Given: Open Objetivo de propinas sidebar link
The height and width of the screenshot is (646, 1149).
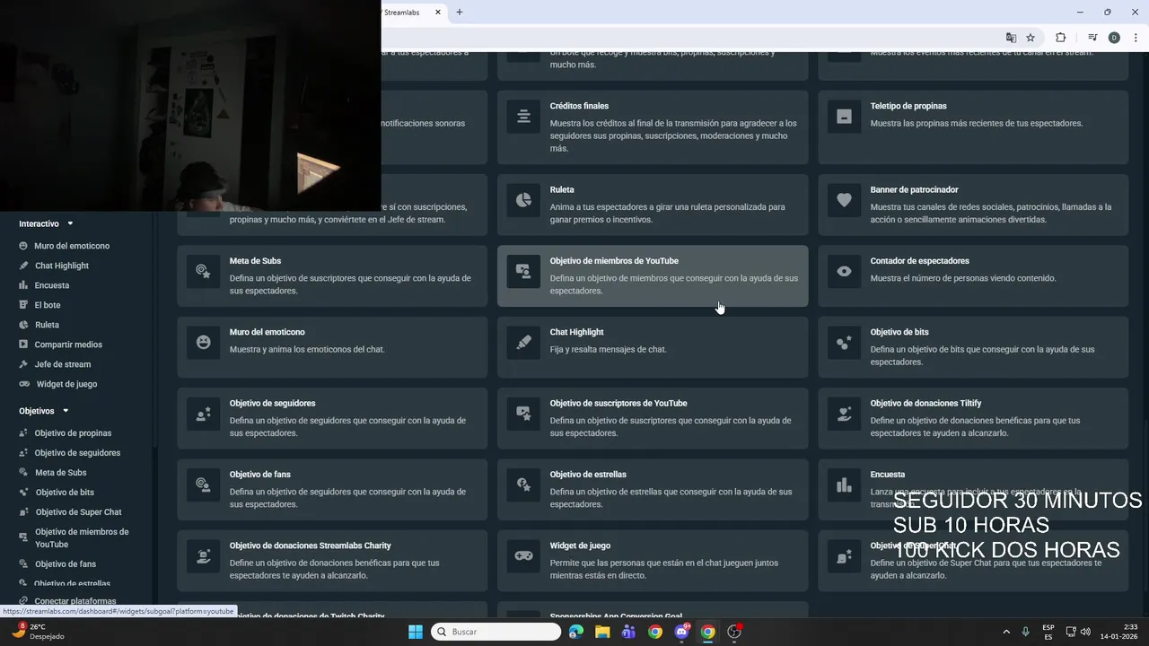Looking at the screenshot, I should click(66, 433).
